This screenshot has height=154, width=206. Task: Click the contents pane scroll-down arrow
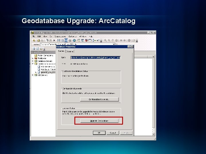153,134
